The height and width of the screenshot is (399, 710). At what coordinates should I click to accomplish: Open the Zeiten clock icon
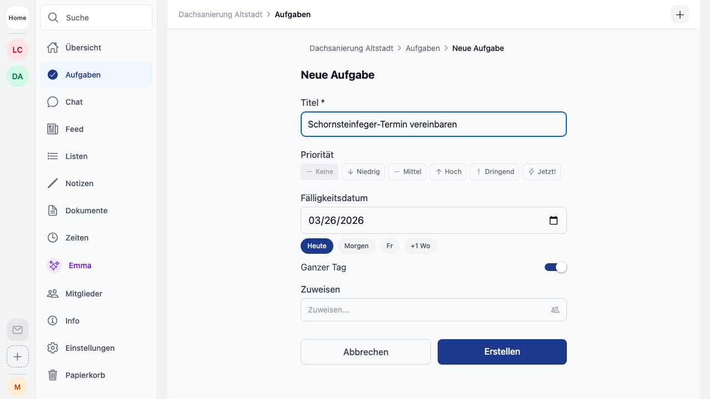53,238
